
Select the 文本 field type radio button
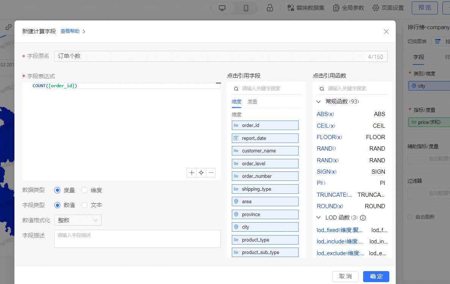(x=85, y=205)
